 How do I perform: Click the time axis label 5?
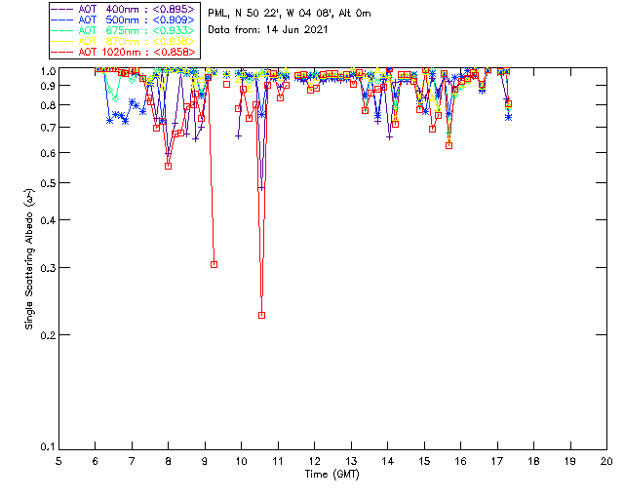point(58,461)
